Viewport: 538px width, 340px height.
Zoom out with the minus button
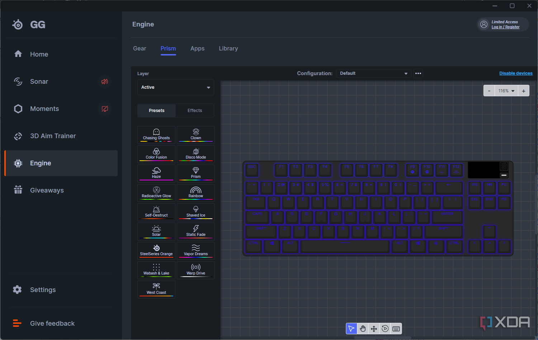489,91
